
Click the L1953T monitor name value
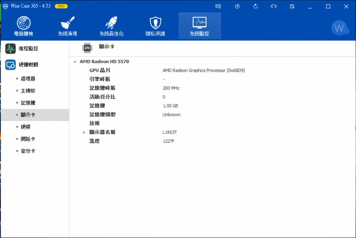(170, 132)
